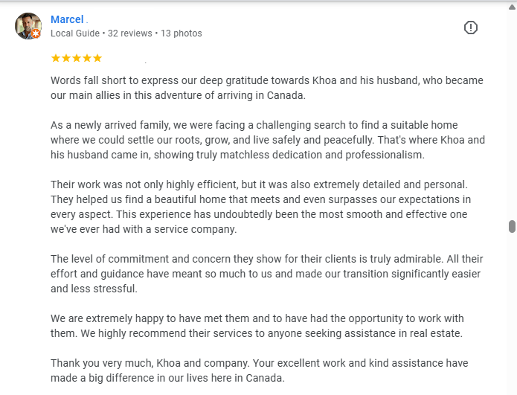Viewport: 517px width, 395px height.
Task: Click the fourth yellow rating star
Action: [x=87, y=58]
